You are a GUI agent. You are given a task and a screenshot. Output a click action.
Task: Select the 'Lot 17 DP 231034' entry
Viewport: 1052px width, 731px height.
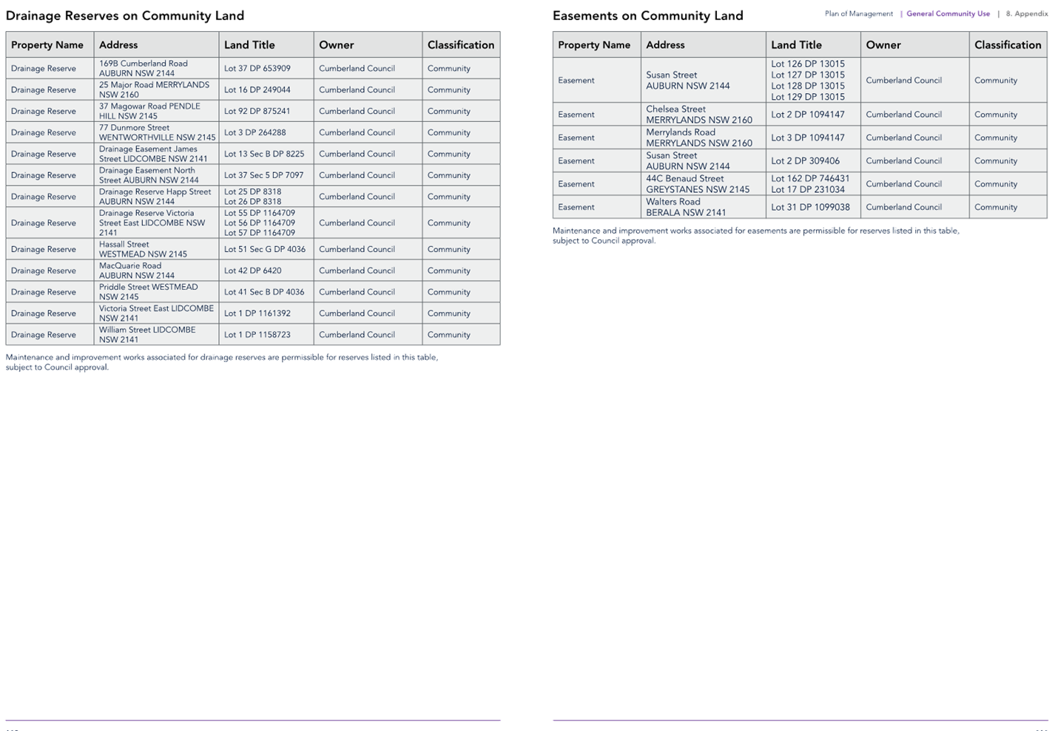[x=807, y=189]
